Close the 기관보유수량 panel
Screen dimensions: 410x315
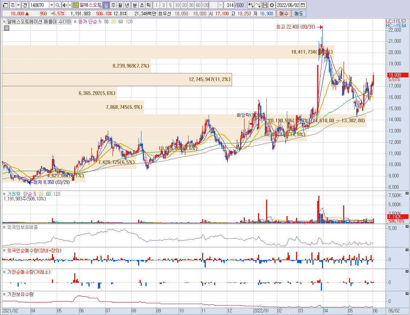point(407,294)
